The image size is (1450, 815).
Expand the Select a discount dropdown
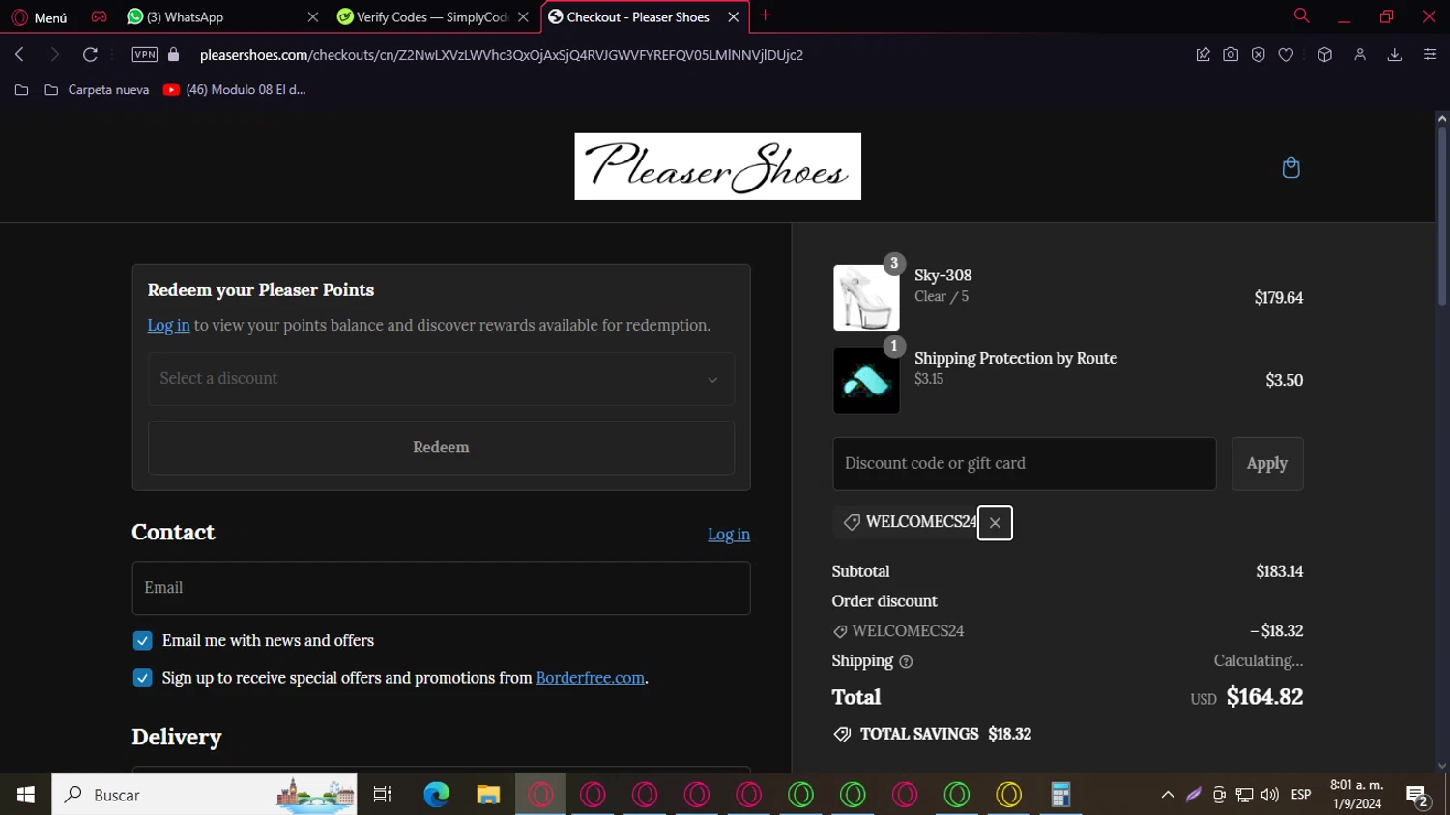point(441,379)
